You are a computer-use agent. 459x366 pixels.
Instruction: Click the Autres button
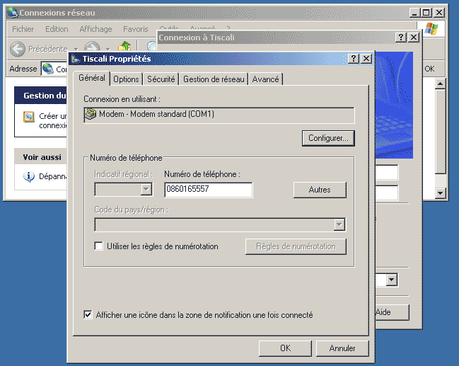coord(320,190)
